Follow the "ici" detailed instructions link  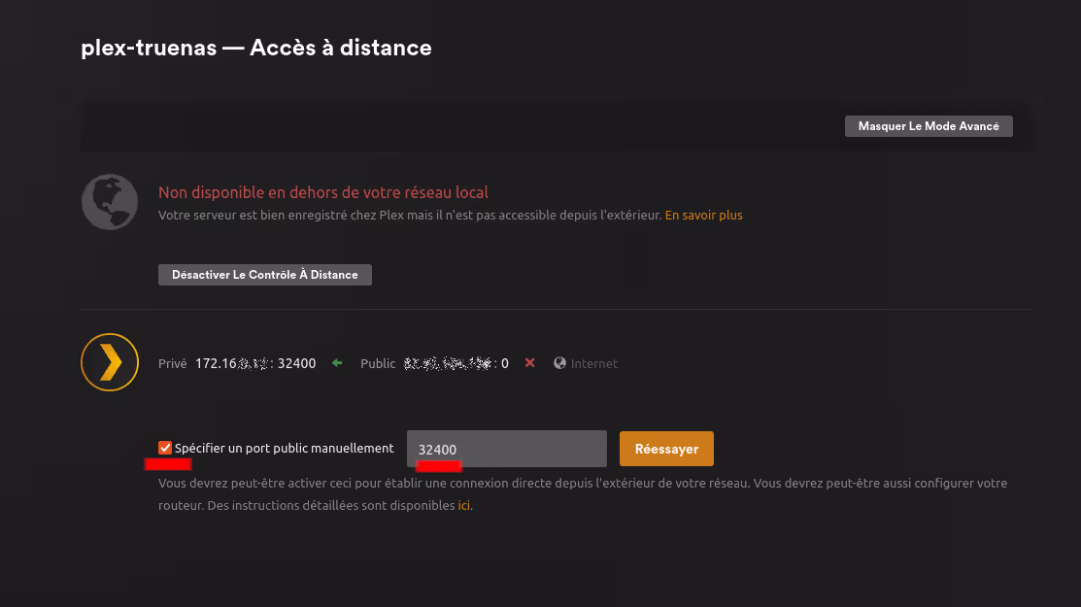464,505
